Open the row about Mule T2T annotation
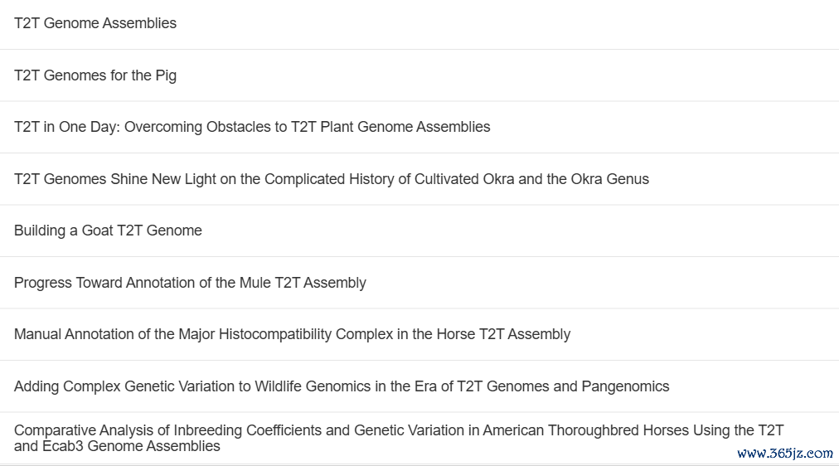This screenshot has height=466, width=839. click(x=419, y=283)
